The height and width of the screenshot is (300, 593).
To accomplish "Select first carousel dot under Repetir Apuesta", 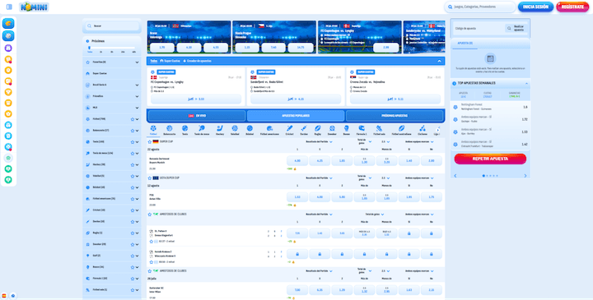I will coord(483,175).
